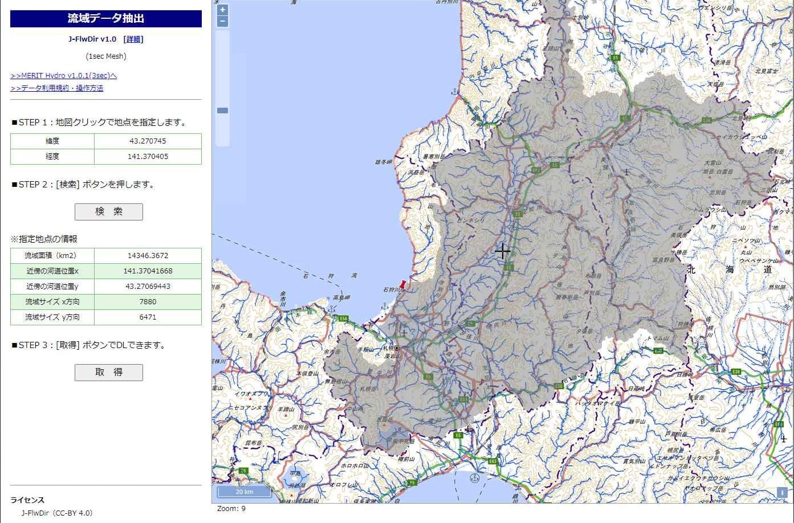The width and height of the screenshot is (794, 523).
Task: Zoom out the map with minus button
Action: 223,22
